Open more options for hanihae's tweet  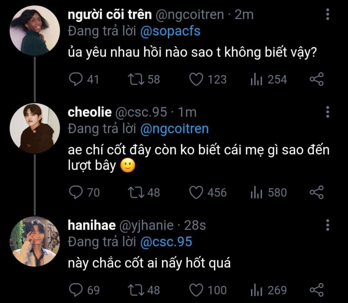pos(328,225)
